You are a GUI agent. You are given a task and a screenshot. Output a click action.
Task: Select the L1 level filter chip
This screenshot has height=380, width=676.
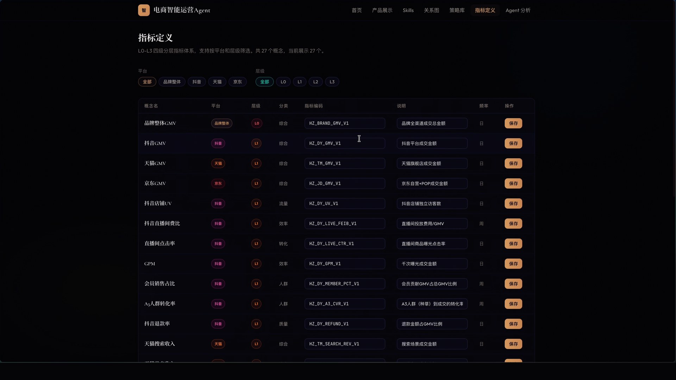click(299, 82)
